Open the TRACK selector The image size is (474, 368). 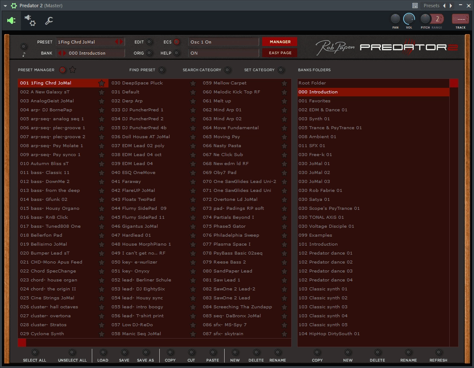point(461,19)
